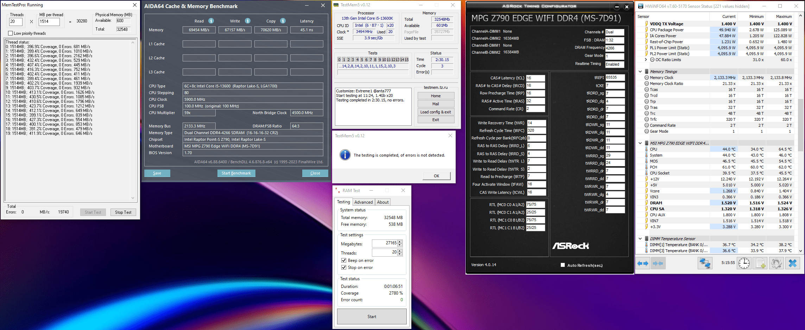Click the ASRock logo in Timing Configurator
Screen dimensions: 805x330
click(x=571, y=246)
